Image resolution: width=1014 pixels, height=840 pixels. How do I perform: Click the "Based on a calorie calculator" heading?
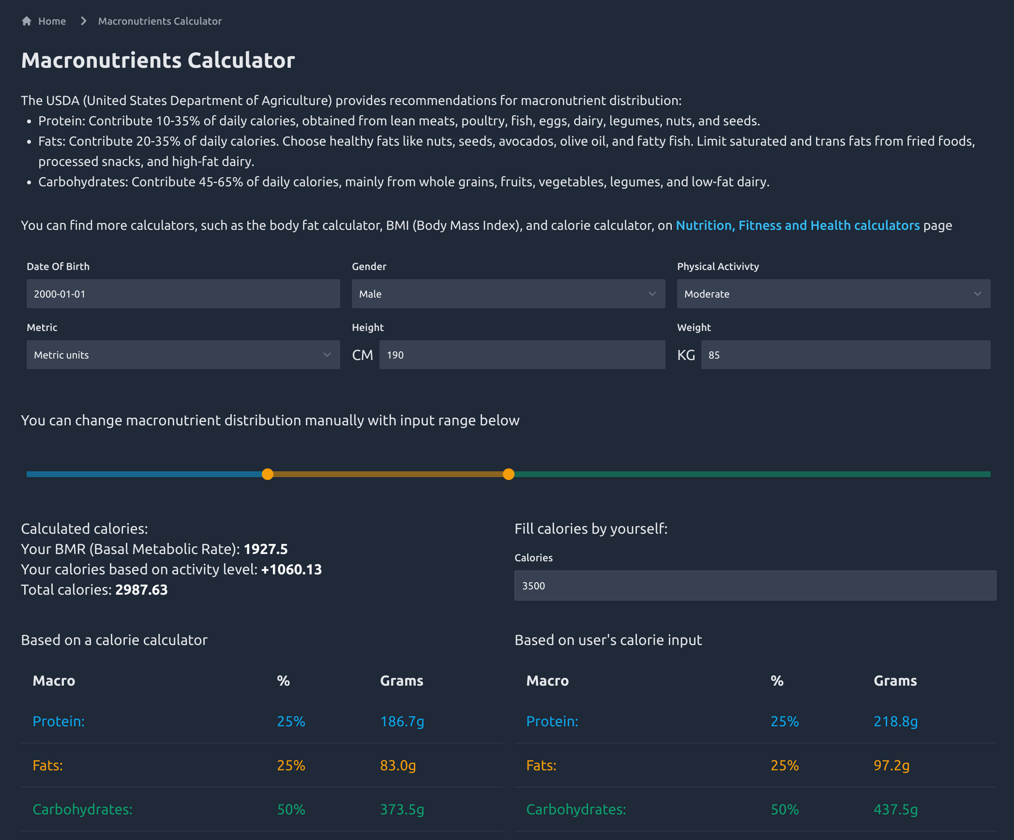114,640
